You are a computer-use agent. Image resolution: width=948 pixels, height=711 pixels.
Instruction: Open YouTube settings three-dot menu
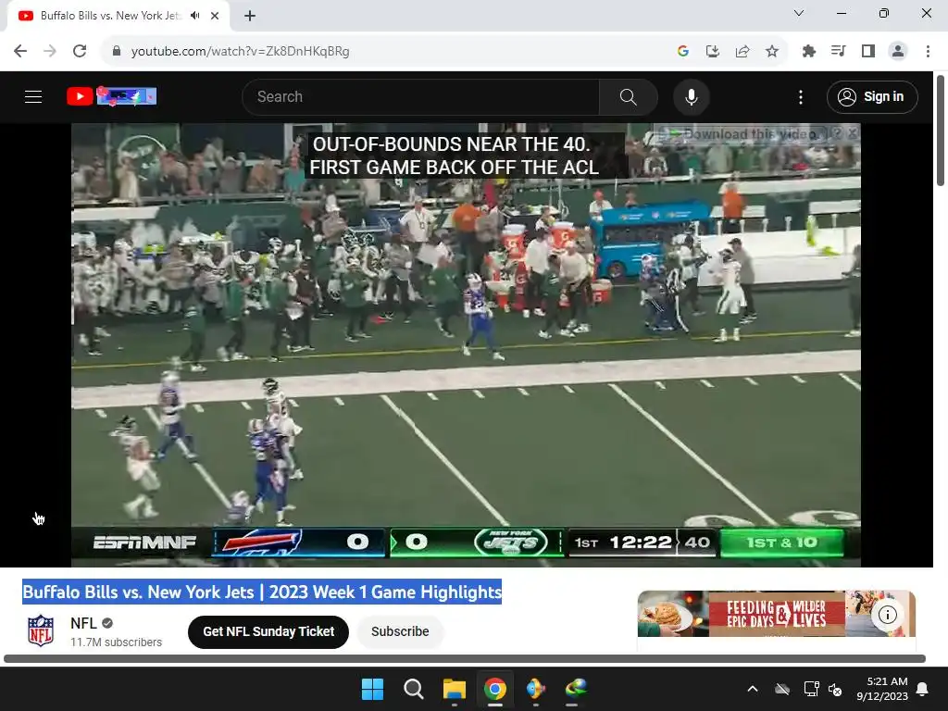[801, 96]
